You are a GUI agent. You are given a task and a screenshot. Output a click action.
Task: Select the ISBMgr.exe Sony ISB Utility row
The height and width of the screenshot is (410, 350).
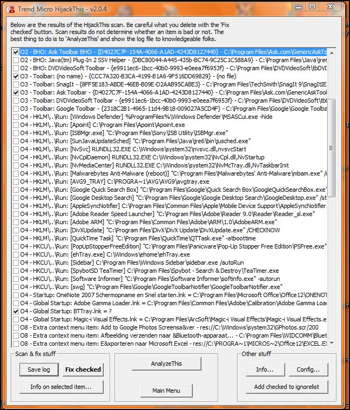point(124,133)
